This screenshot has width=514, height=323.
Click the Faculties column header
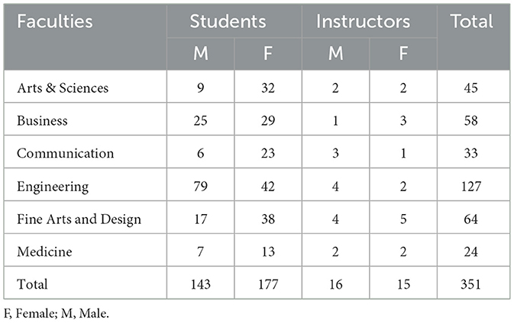pyautogui.click(x=49, y=21)
